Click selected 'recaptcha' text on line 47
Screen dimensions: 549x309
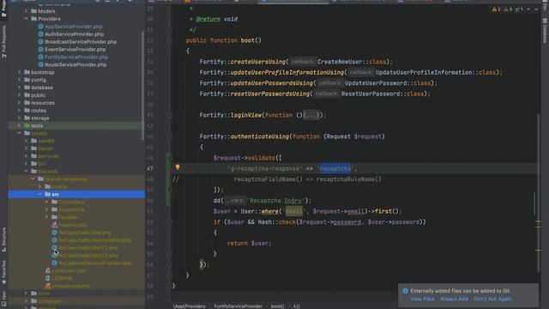pos(335,168)
